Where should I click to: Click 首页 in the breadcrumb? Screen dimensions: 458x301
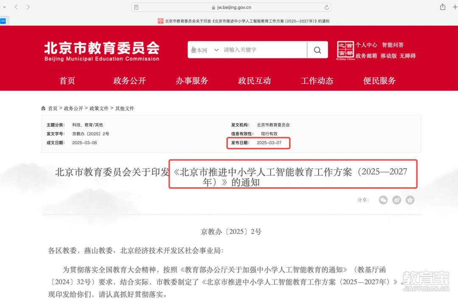(53, 109)
